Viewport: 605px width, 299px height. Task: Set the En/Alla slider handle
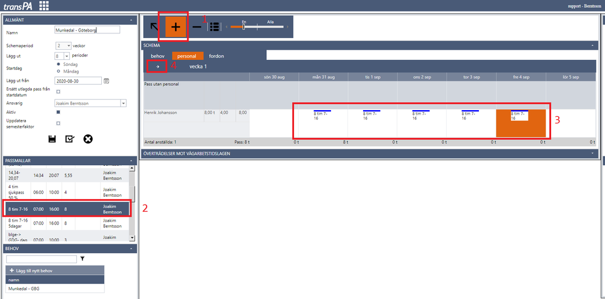coord(244,27)
